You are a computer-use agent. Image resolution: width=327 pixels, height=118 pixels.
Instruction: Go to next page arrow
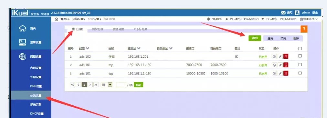pos(90,85)
